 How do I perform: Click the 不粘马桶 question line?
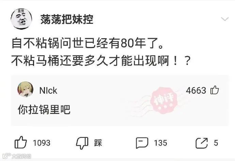click(101, 61)
